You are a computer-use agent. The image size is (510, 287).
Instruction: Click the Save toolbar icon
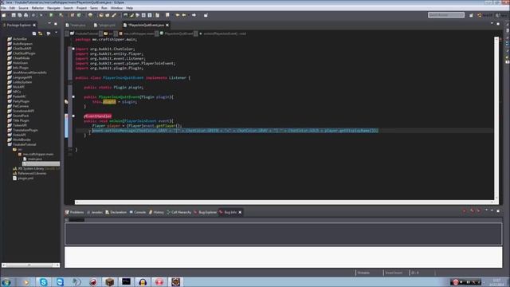[14, 15]
